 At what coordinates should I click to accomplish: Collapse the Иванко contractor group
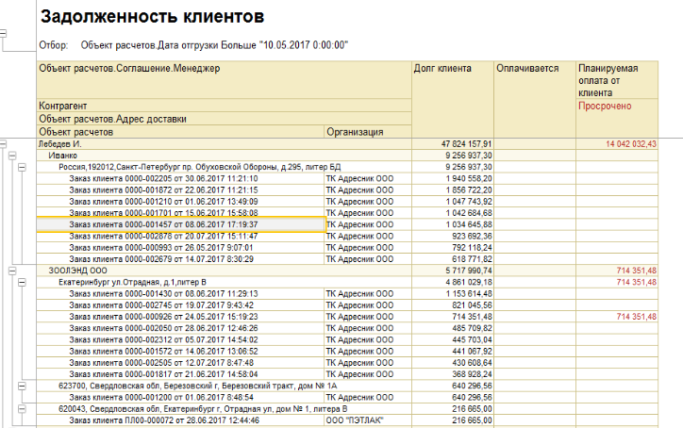(11, 156)
